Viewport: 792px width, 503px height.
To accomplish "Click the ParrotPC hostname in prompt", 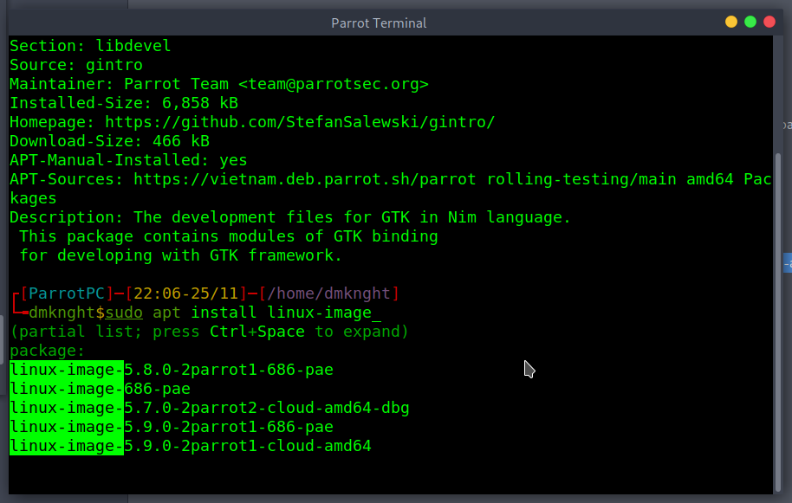I will tap(67, 293).
